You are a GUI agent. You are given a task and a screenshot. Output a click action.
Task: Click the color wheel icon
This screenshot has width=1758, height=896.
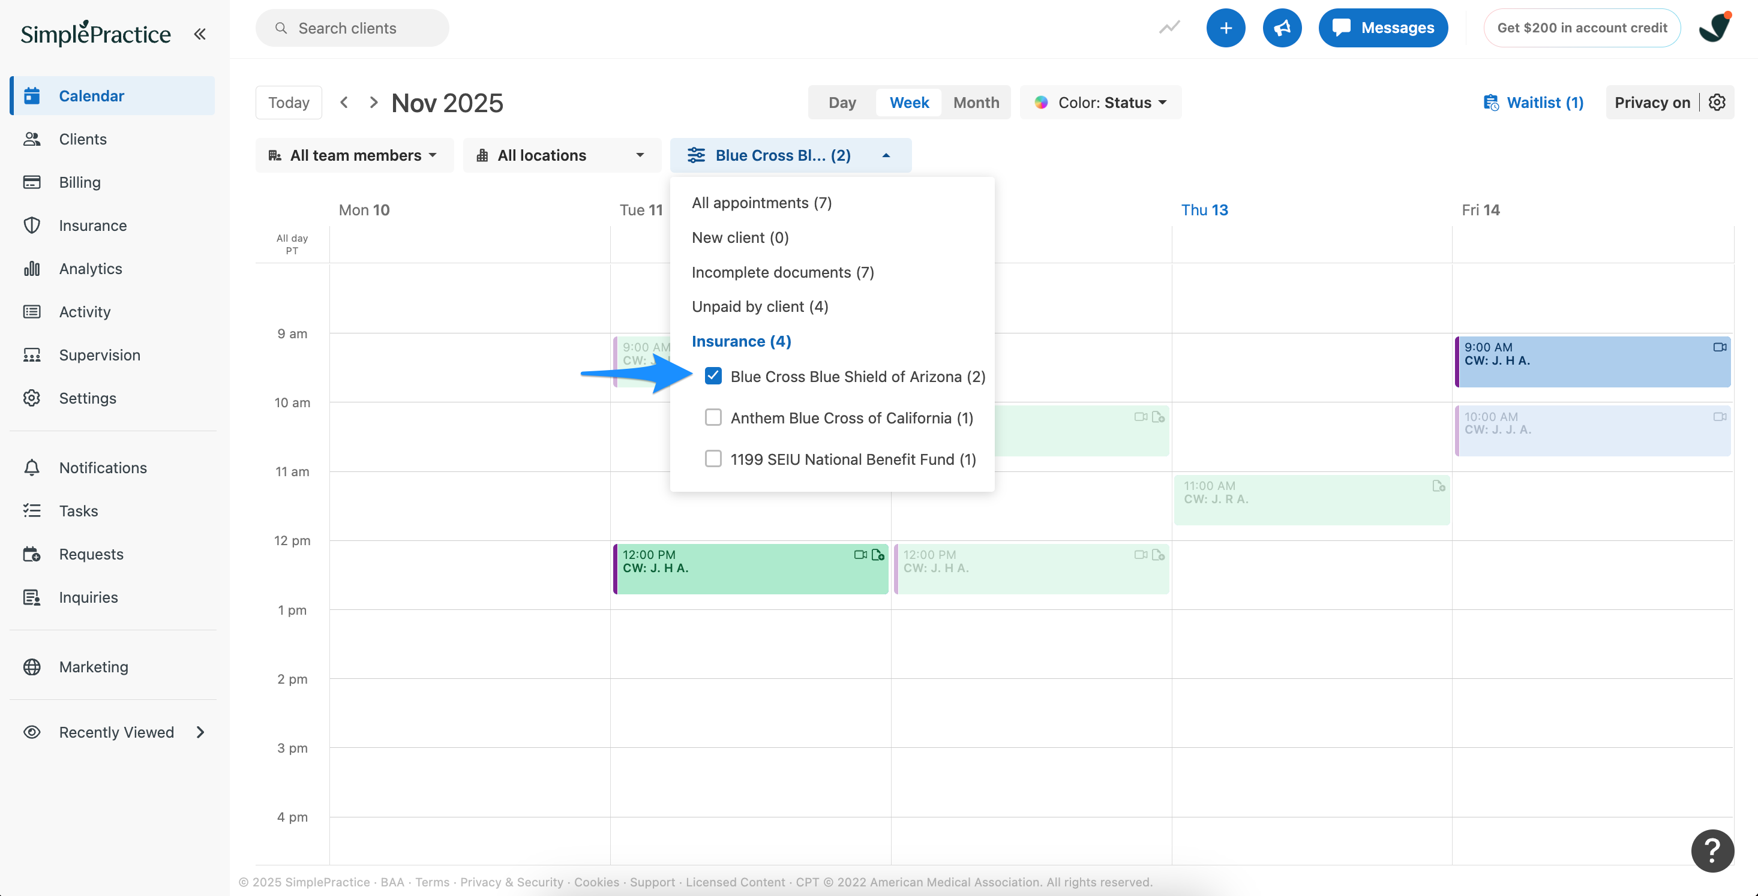(1041, 103)
